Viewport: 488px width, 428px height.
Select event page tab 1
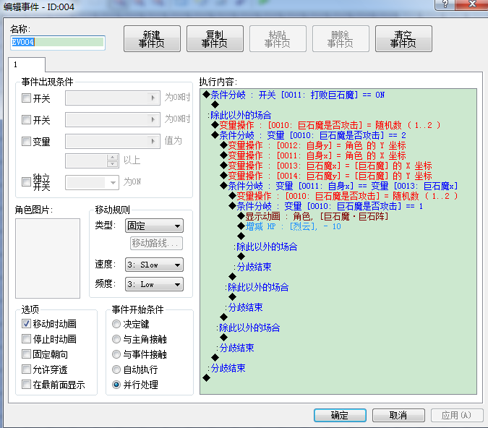coord(27,64)
